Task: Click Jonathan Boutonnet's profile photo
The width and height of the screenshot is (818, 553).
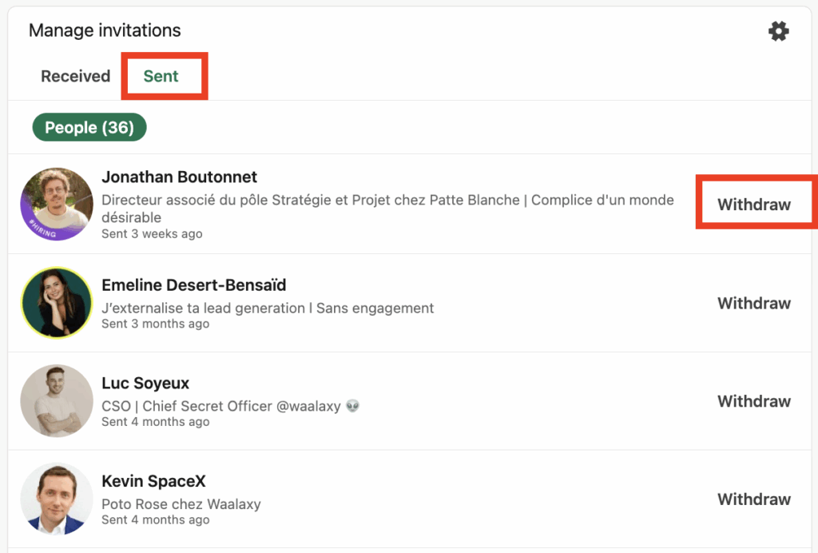Action: 57,204
